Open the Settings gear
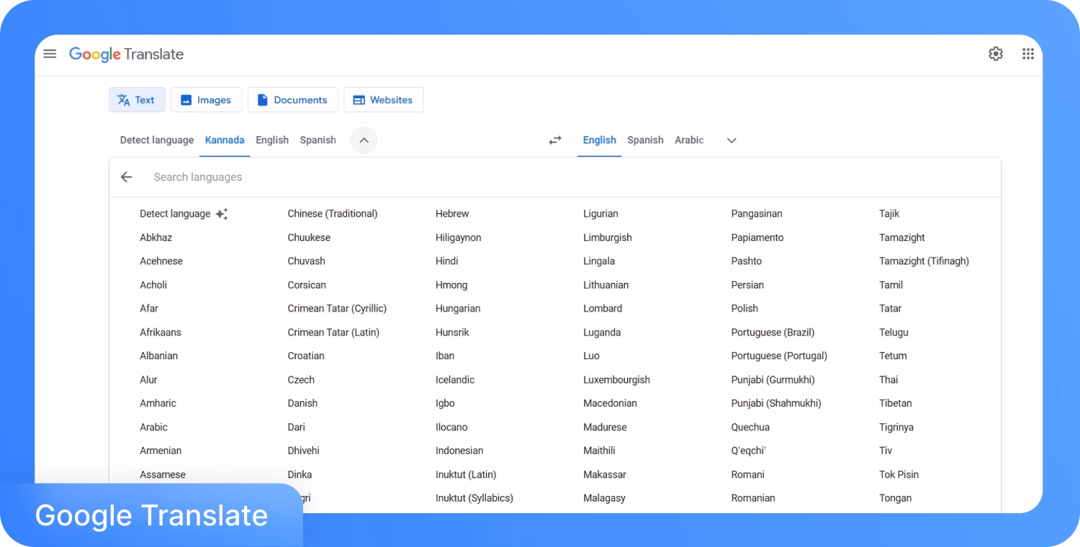This screenshot has width=1080, height=547. pos(996,54)
